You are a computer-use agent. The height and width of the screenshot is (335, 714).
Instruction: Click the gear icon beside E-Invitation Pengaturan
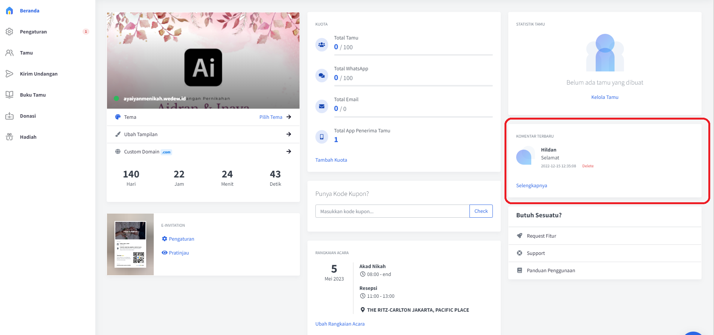coord(164,239)
